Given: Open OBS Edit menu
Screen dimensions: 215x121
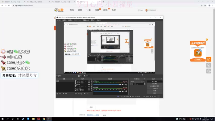Looking at the screenshot, I should [64, 20].
